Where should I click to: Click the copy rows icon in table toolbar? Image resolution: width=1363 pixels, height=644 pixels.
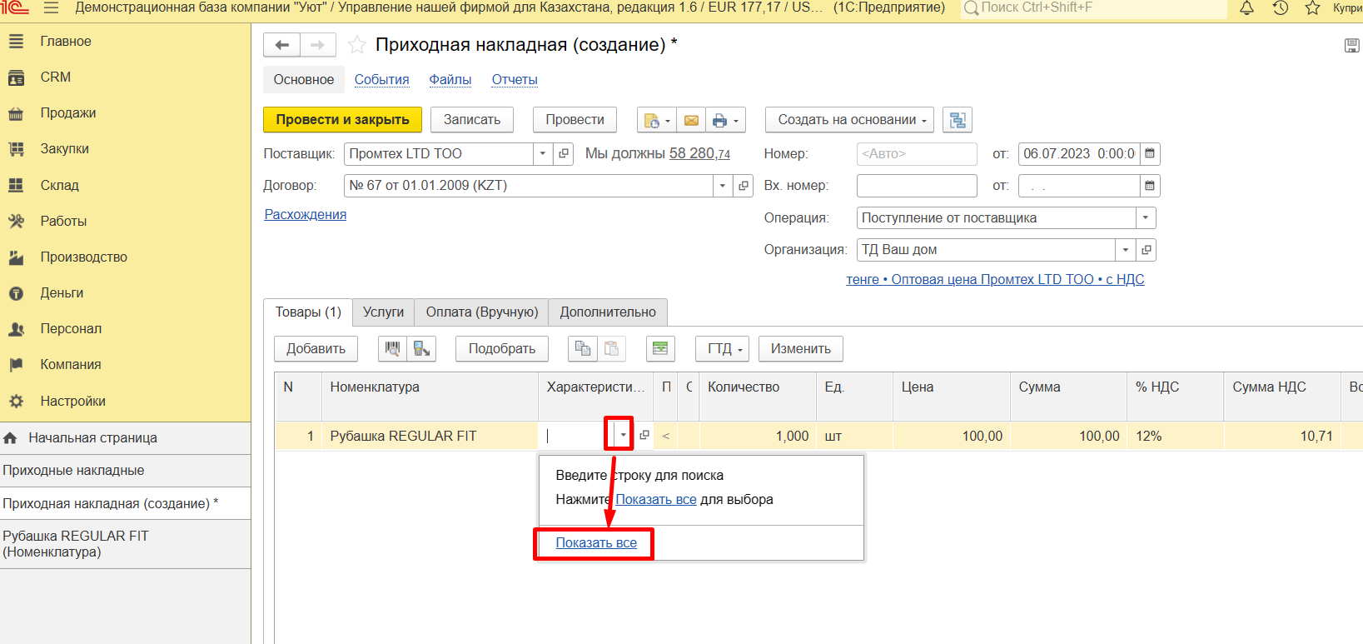(x=583, y=348)
